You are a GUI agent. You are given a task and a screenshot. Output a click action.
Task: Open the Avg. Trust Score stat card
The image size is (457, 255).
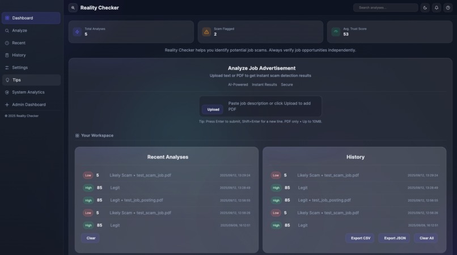[390, 32]
